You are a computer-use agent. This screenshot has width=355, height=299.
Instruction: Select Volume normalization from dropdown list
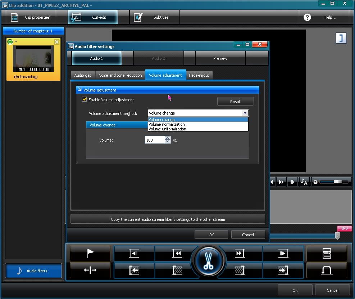(167, 124)
